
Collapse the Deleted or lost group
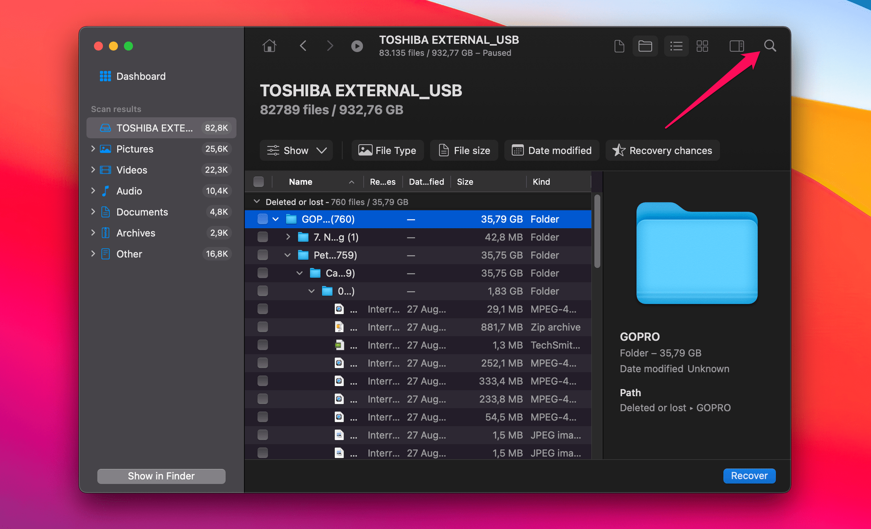coord(257,202)
